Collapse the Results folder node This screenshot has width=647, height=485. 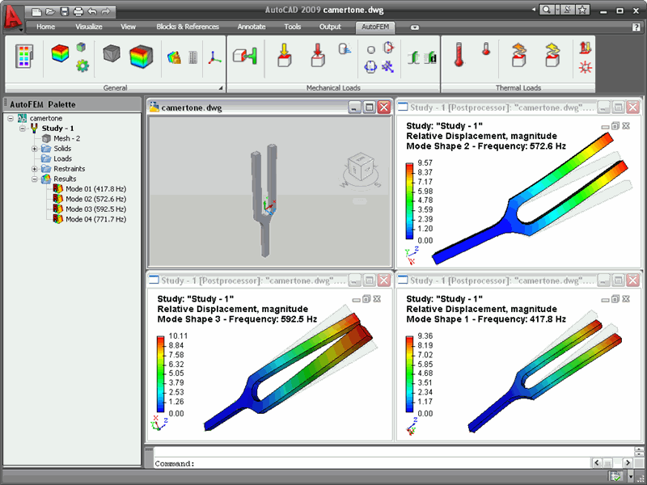click(x=35, y=179)
